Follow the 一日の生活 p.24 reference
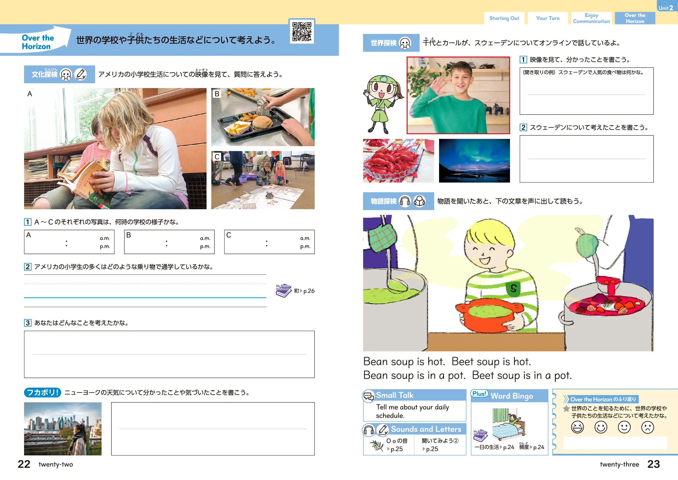Viewport: 678px width, 480px height. point(494,447)
